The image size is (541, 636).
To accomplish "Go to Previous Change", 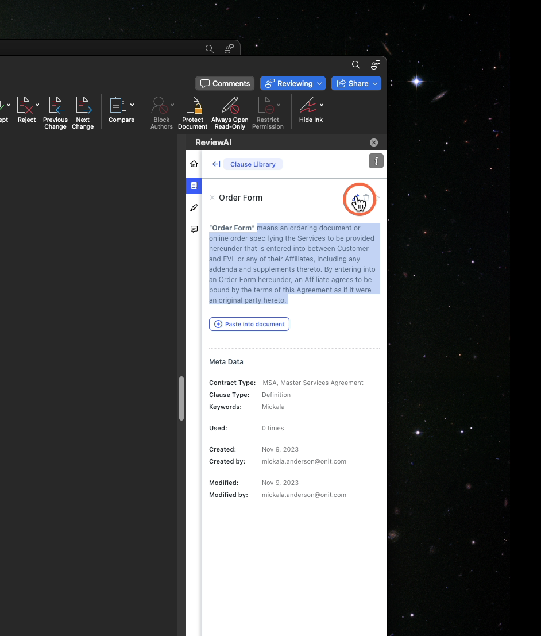I will click(55, 113).
